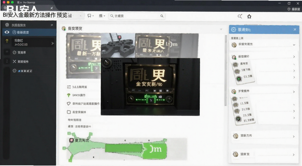Open the chevron on the 51.3 row
This screenshot has width=302, height=166.
294,77
